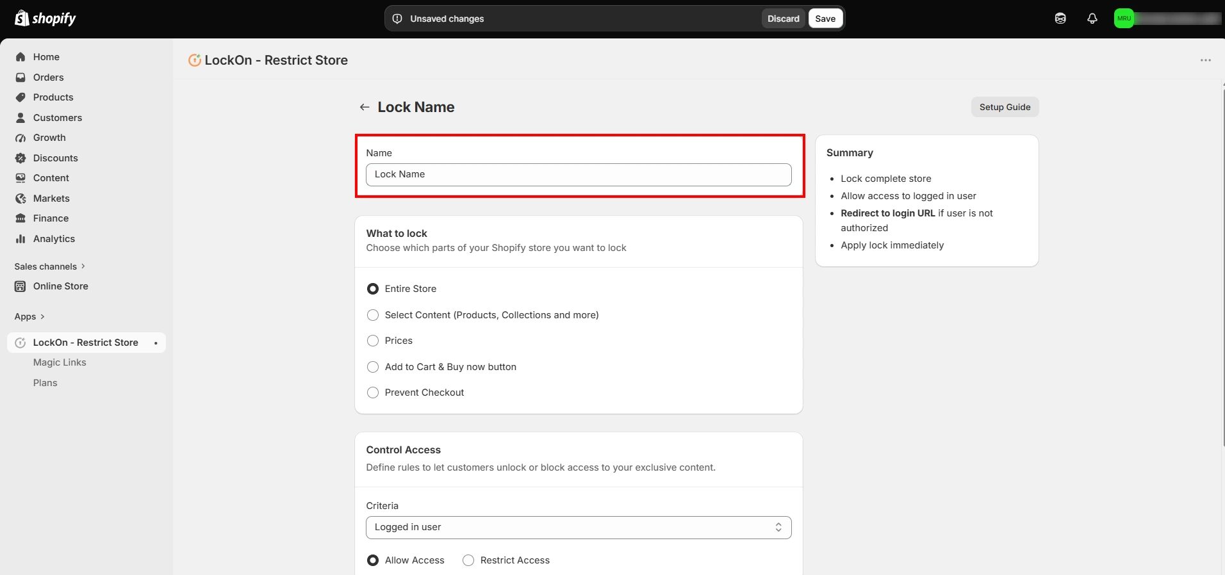Choose Add to Cart & Buy now button option
Screen dimensions: 1225x575
click(x=373, y=367)
